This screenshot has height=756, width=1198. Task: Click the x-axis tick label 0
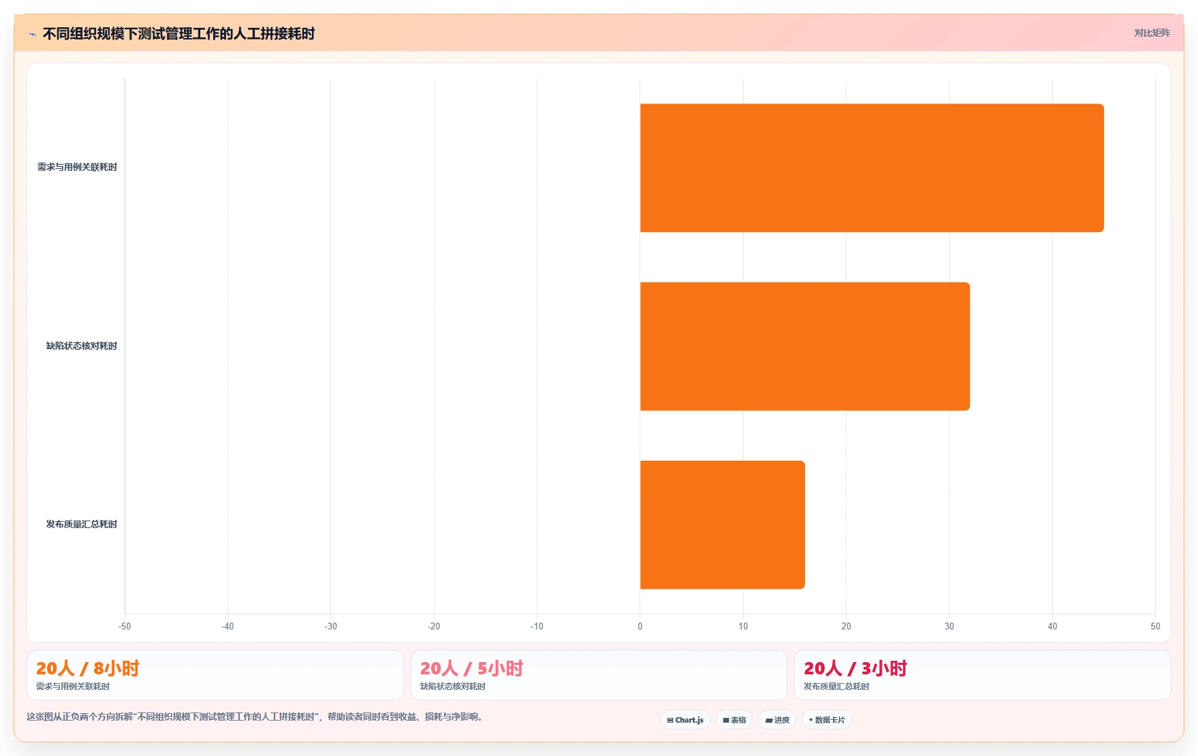(640, 626)
